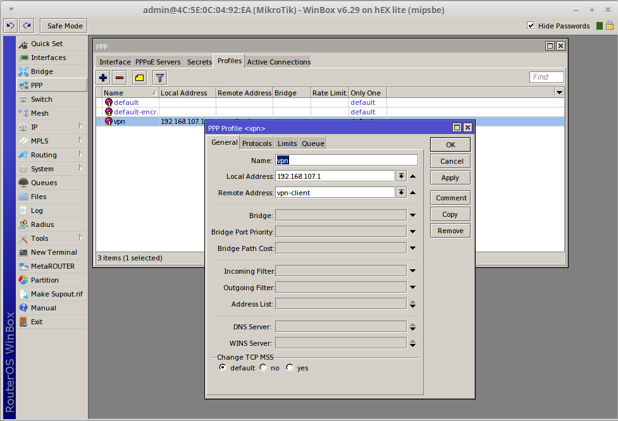Click OK in PPP Profile dialog

(x=450, y=145)
